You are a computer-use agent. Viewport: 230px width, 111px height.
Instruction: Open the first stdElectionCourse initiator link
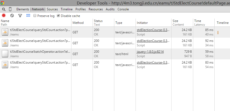(x=153, y=30)
